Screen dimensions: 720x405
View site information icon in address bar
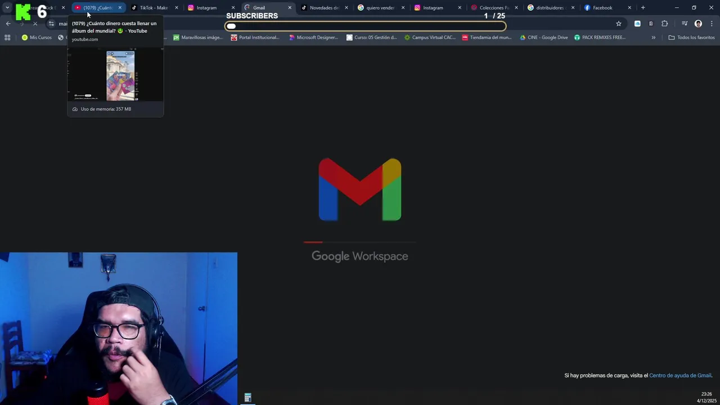point(51,24)
